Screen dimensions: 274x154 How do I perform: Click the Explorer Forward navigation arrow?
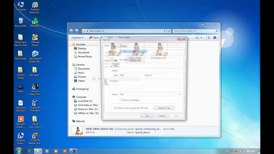click(x=77, y=31)
